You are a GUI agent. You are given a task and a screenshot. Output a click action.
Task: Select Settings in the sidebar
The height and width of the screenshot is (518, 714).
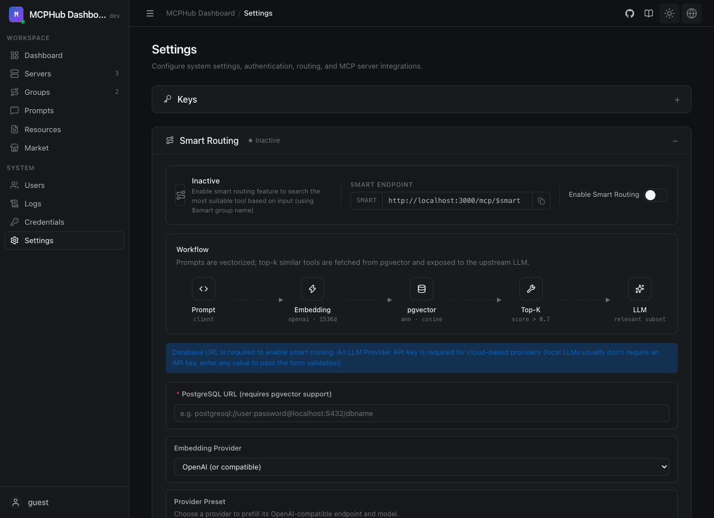pos(64,240)
